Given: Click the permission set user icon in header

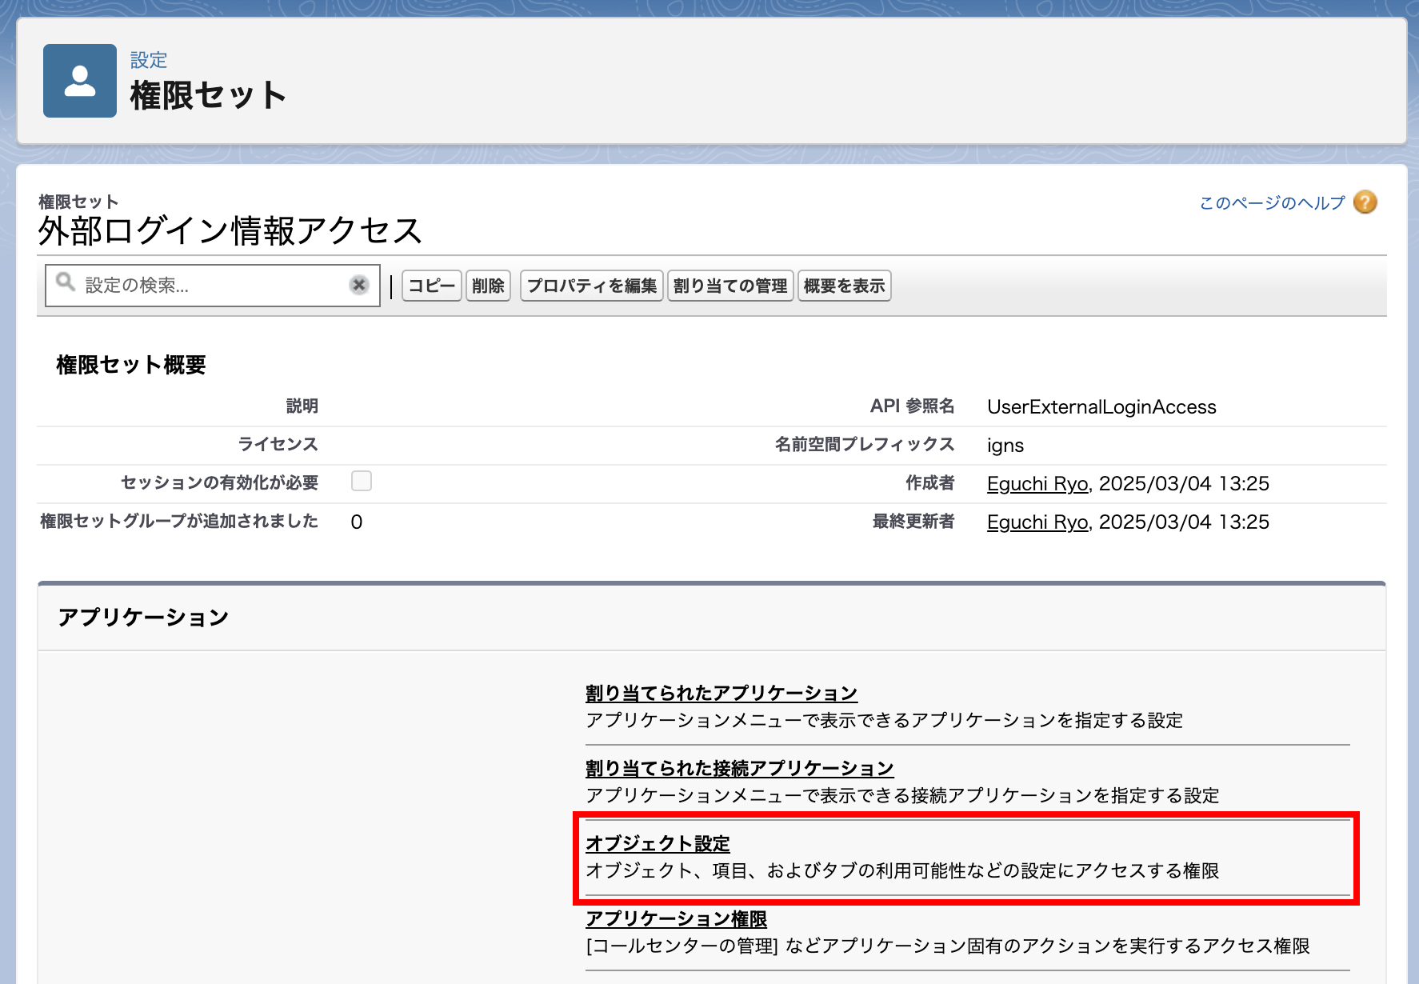Looking at the screenshot, I should click(80, 81).
